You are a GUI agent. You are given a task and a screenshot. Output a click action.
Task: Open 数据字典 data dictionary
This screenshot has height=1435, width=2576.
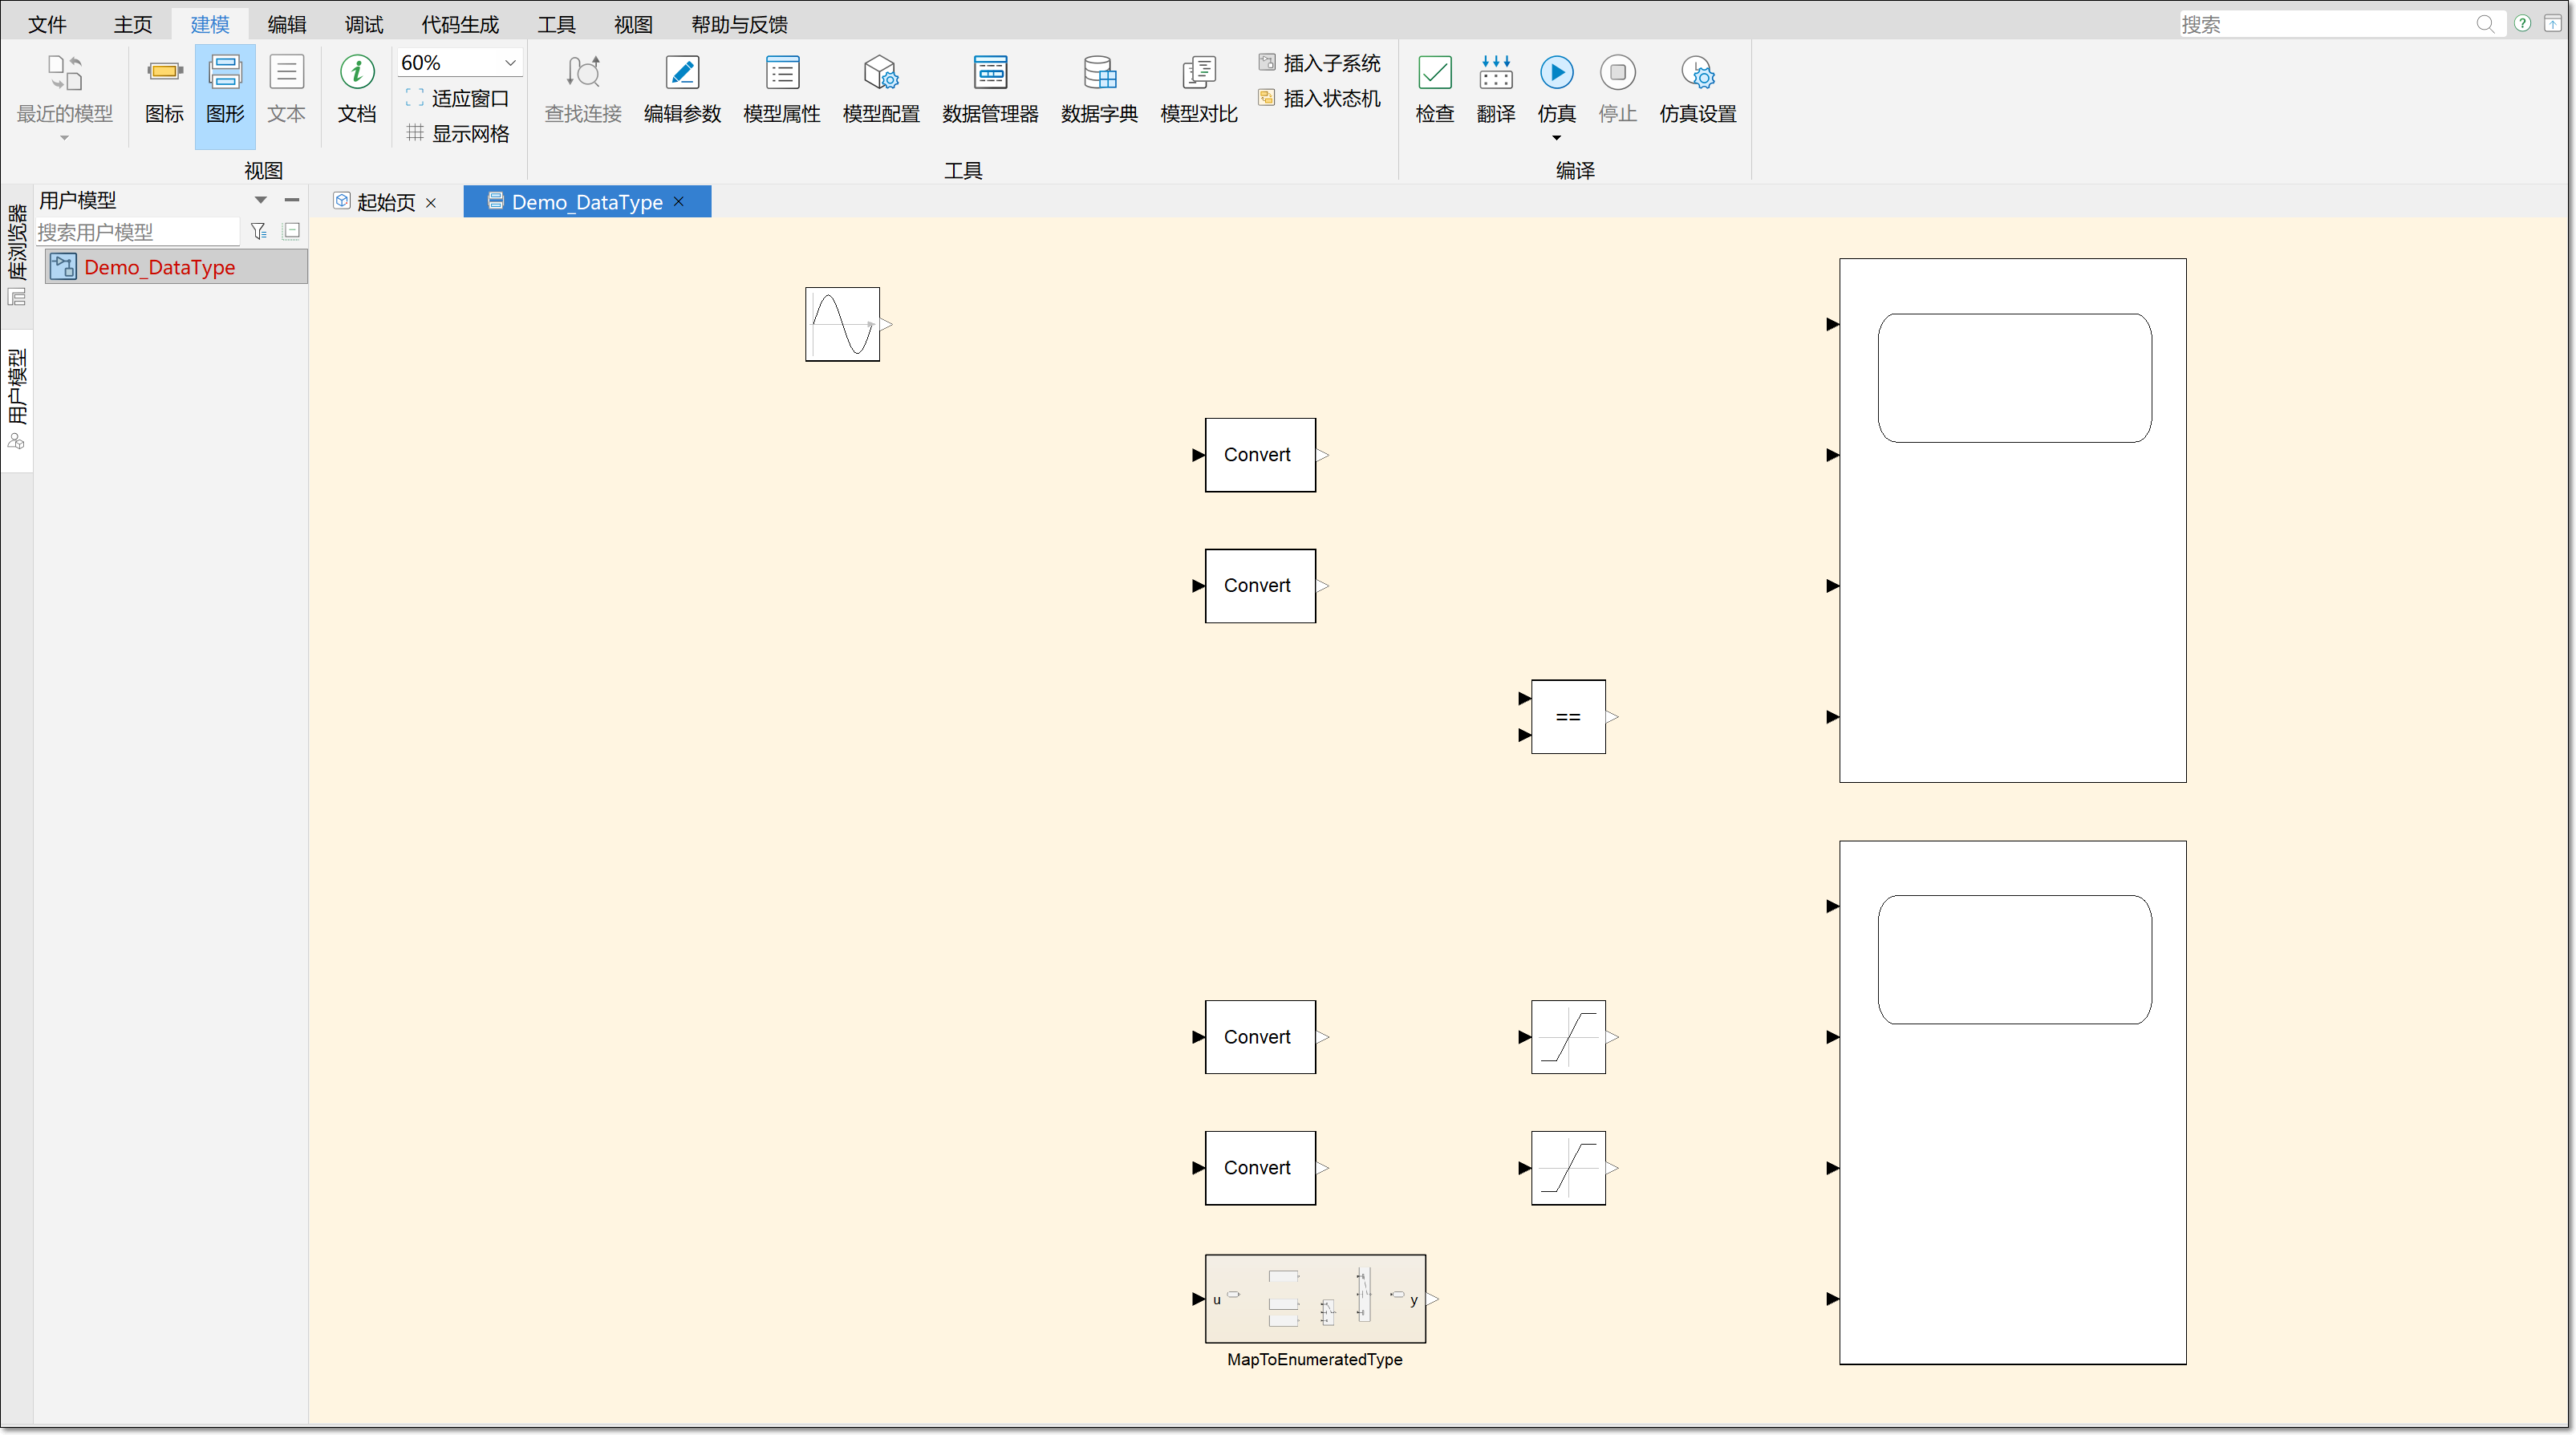click(1099, 90)
